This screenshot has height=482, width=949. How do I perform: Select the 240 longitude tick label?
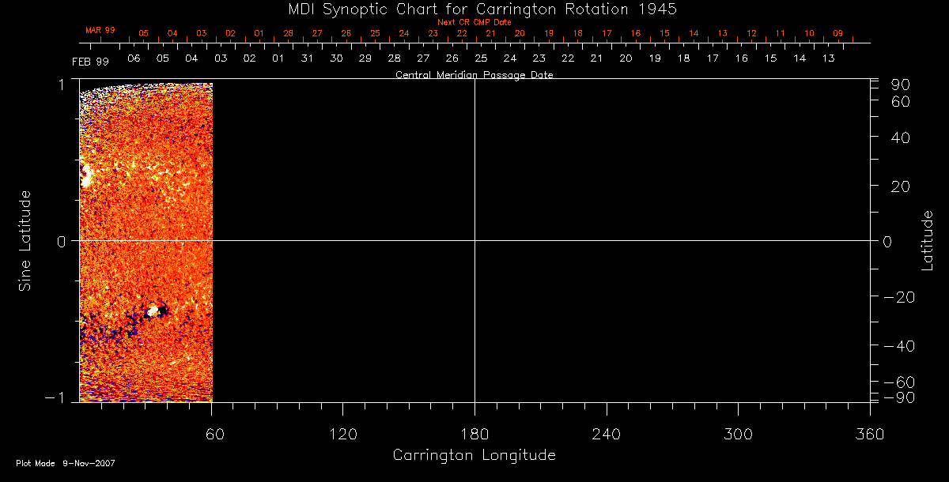pos(606,434)
